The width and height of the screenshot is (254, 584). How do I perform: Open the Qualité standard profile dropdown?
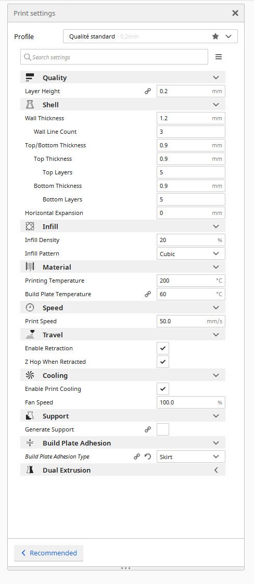(150, 36)
